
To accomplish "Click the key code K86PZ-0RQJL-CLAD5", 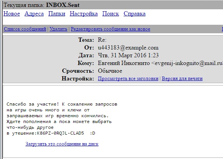I will point(60,133).
